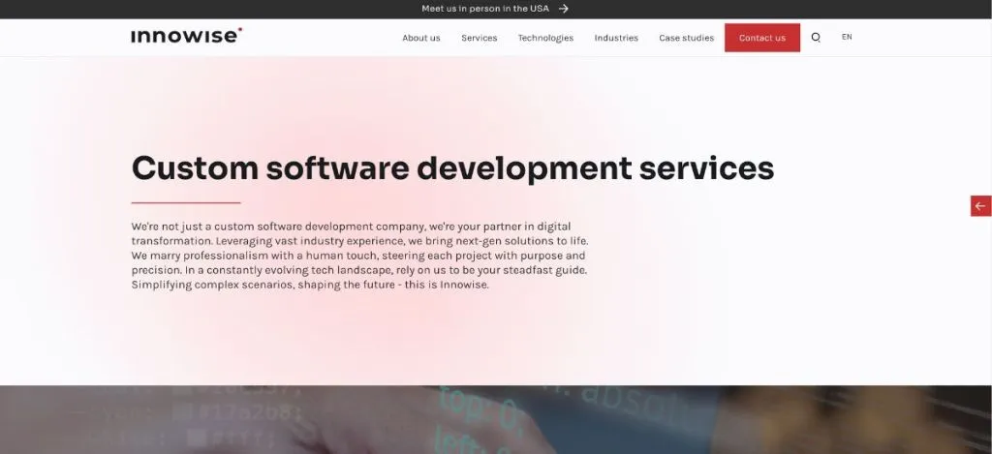Image resolution: width=992 pixels, height=454 pixels.
Task: Open the Services menu
Action: pyautogui.click(x=479, y=38)
